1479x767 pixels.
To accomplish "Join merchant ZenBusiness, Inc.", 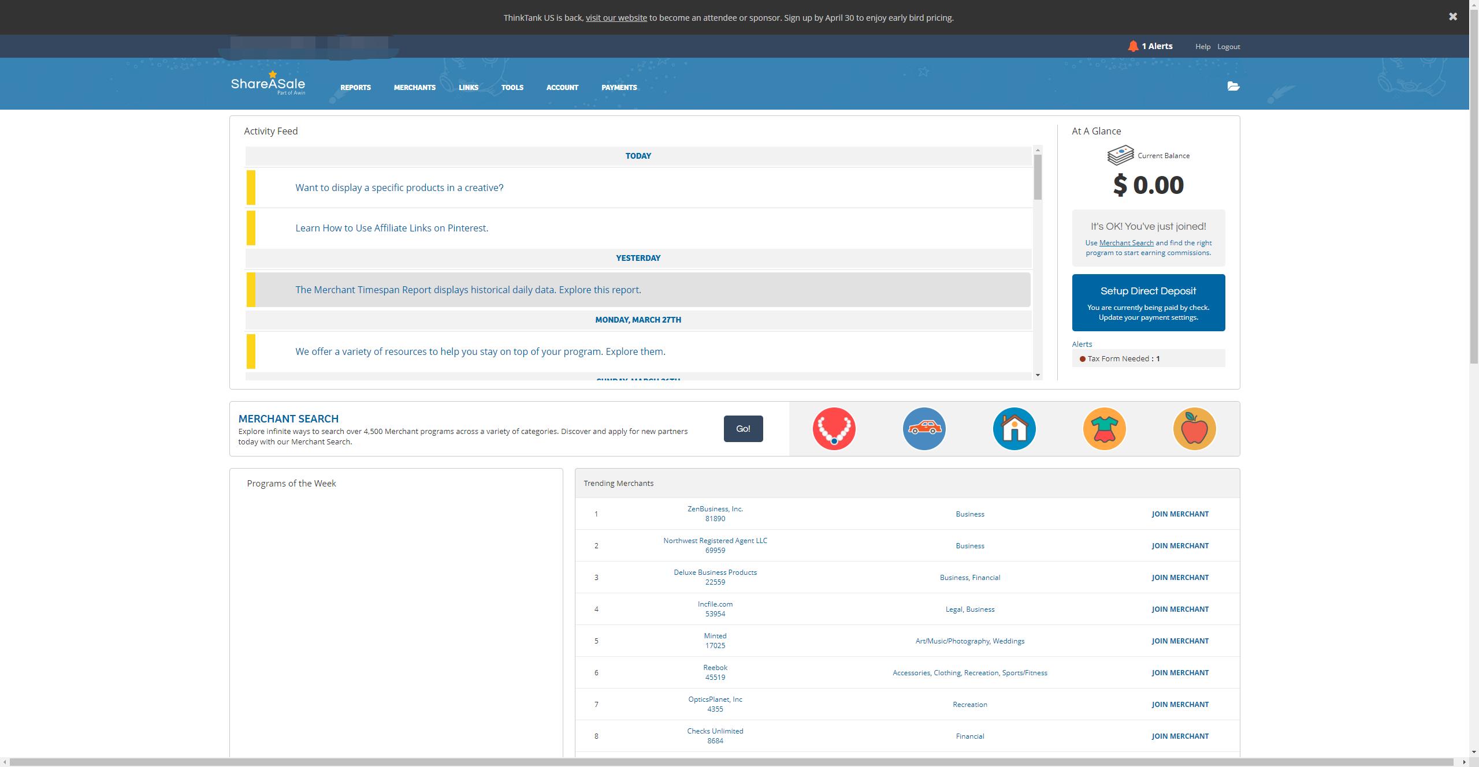I will coord(1180,514).
